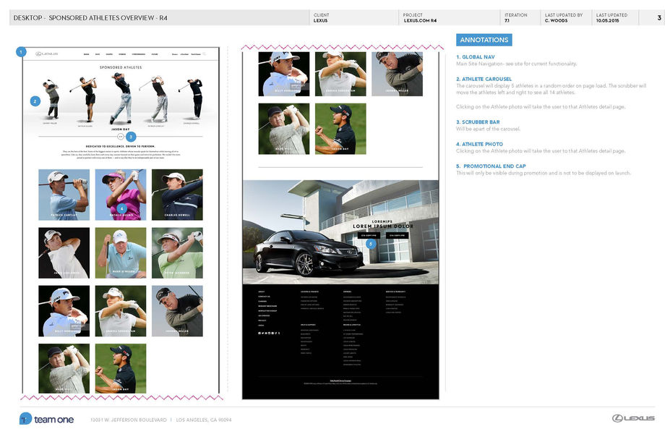670x437 pixels.
Task: Click the client value 'LEXUS' in the header bar
Action: (x=320, y=20)
